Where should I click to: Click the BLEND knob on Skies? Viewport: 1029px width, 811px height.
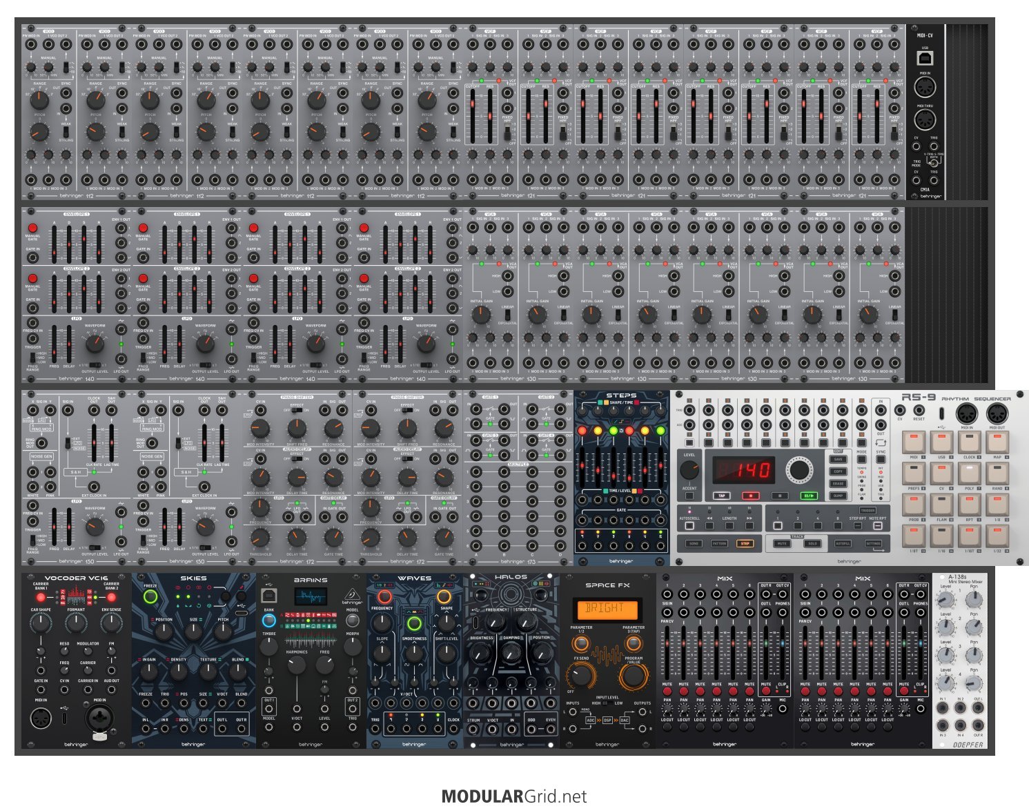tap(239, 671)
